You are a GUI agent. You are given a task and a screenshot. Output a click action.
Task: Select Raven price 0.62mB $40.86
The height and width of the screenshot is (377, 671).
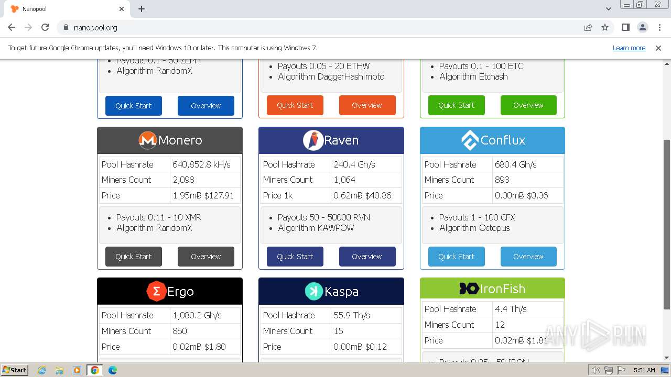click(362, 195)
